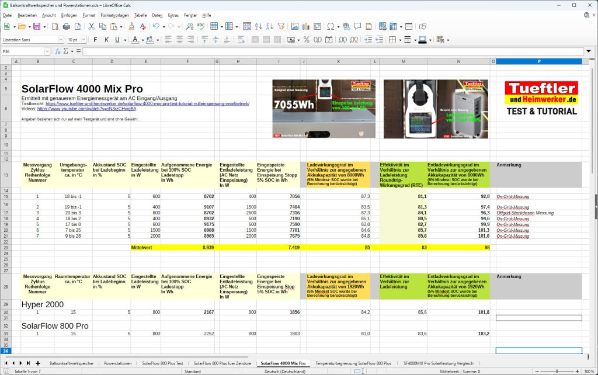Open the paste options arrow
This screenshot has width=598, height=375.
point(121,27)
